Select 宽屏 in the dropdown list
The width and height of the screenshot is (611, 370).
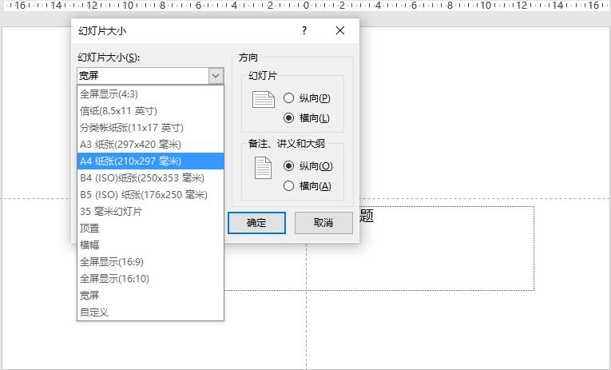tap(150, 295)
